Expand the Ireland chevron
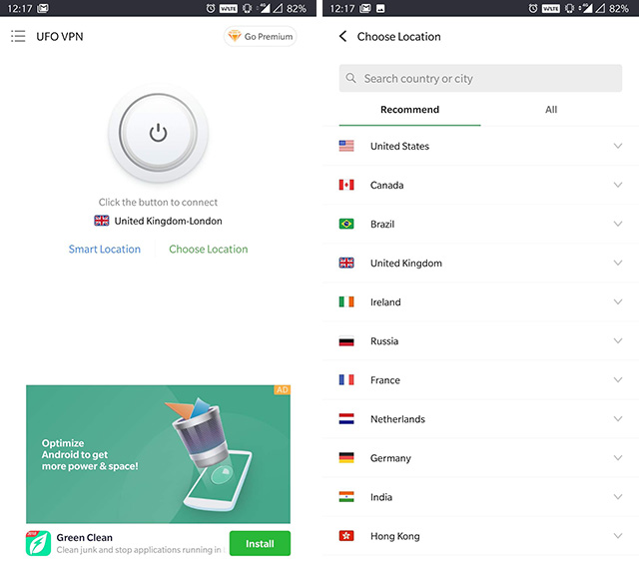639x563 pixels. [618, 301]
